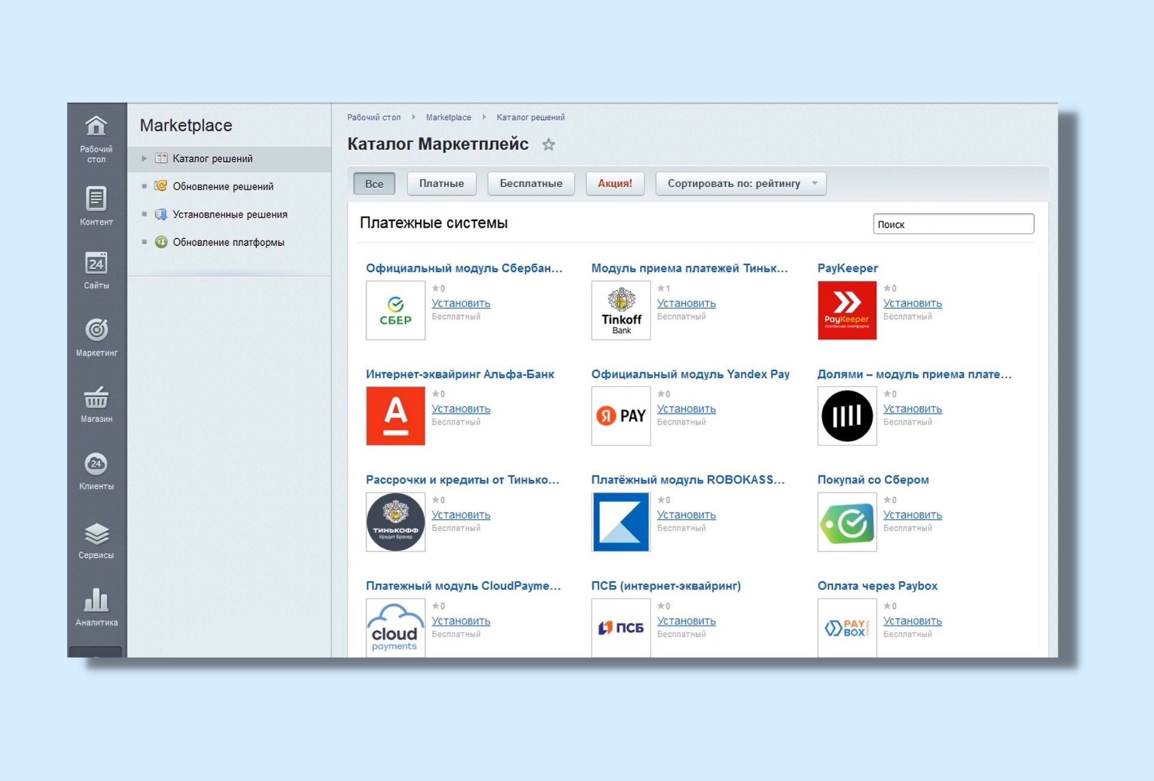Click the Tinkoff Bank module logo
This screenshot has height=781, width=1154.
point(621,311)
